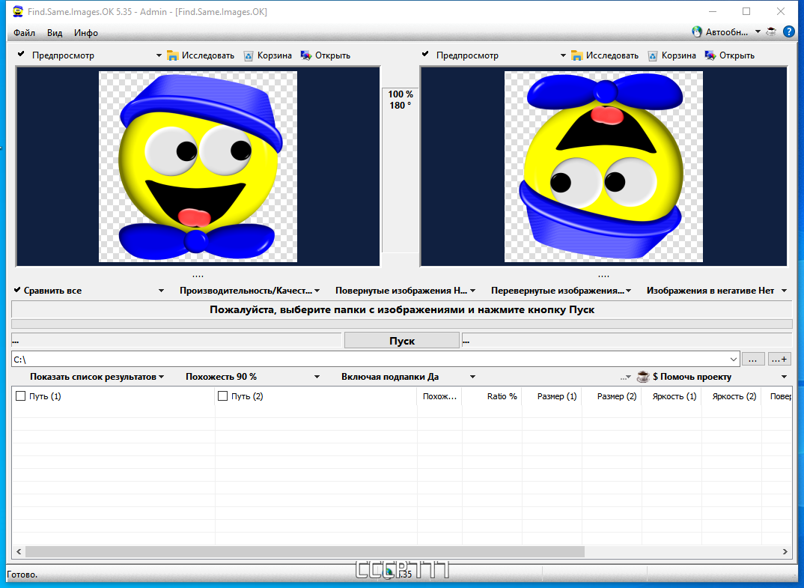804x588 pixels.
Task: Click the ...+ button to add a folder path
Action: click(x=779, y=358)
